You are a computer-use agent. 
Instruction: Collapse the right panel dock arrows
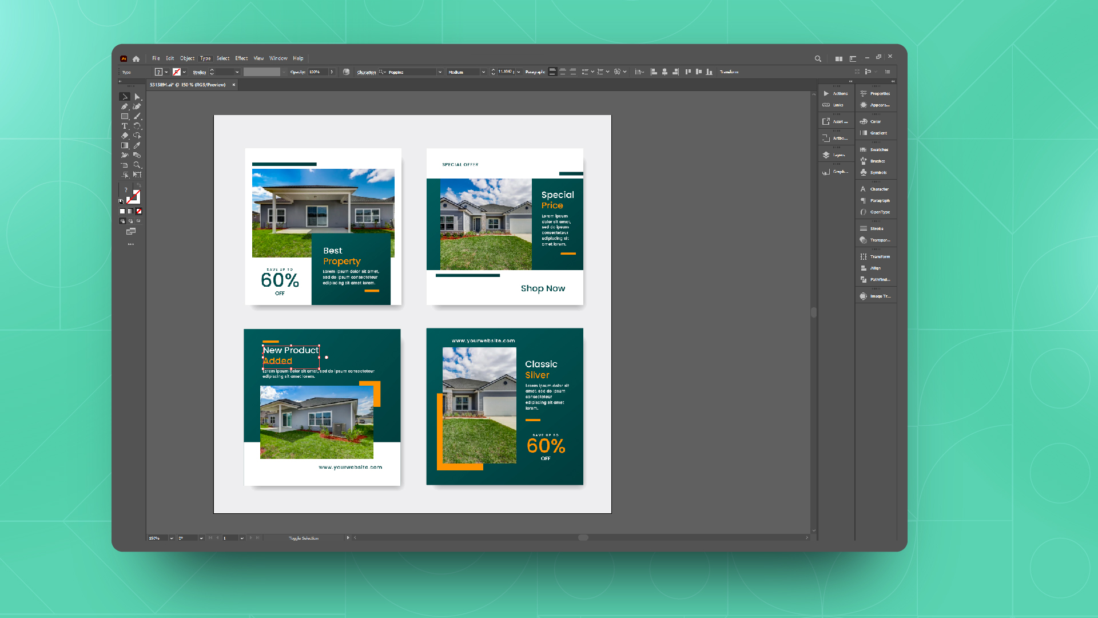893,81
